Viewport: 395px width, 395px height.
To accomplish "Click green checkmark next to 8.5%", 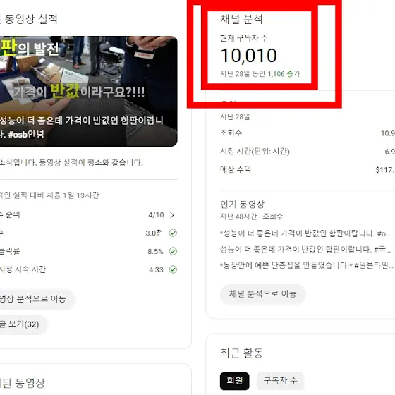I will (x=173, y=251).
